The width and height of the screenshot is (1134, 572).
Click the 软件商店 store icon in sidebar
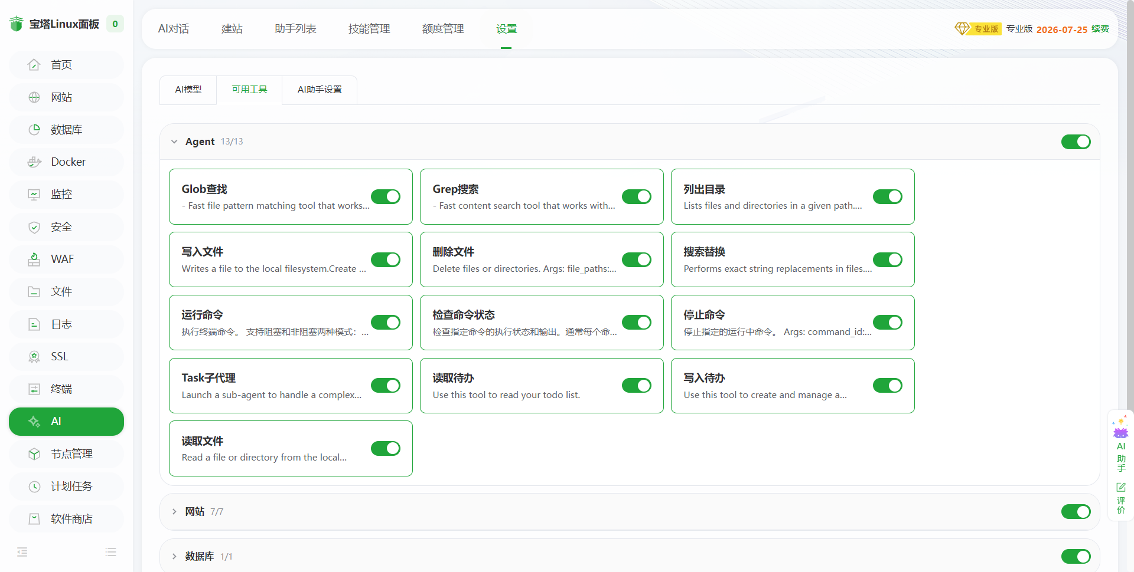pos(34,519)
